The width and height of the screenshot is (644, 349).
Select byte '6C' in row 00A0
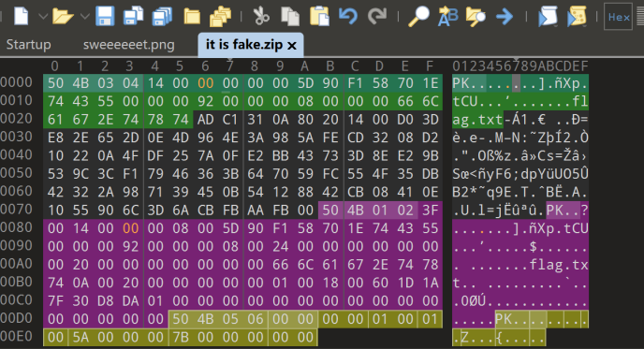tap(305, 265)
